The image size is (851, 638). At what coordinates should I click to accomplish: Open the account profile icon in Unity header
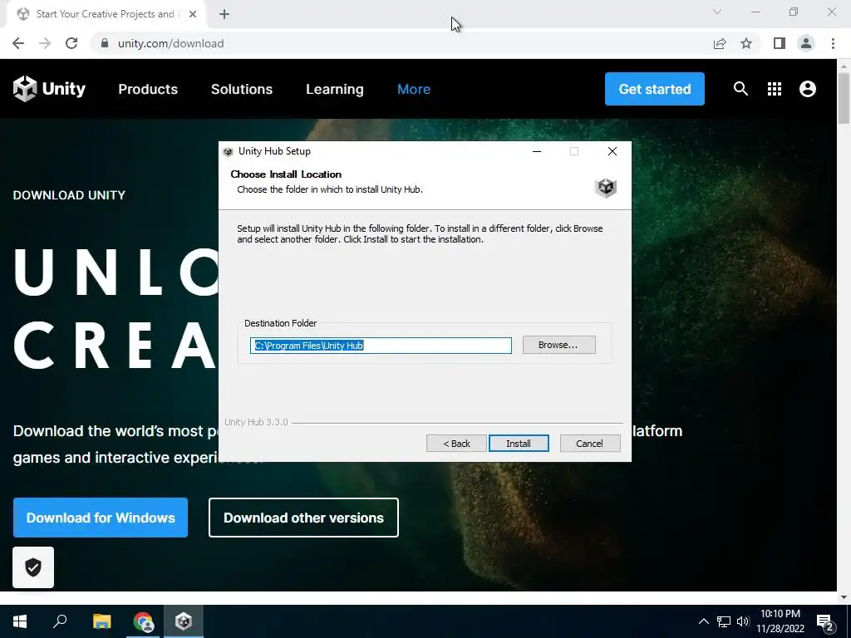pyautogui.click(x=808, y=89)
